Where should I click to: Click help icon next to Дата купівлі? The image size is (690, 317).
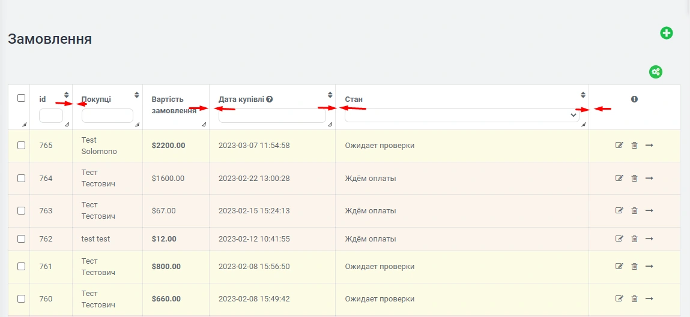[270, 99]
